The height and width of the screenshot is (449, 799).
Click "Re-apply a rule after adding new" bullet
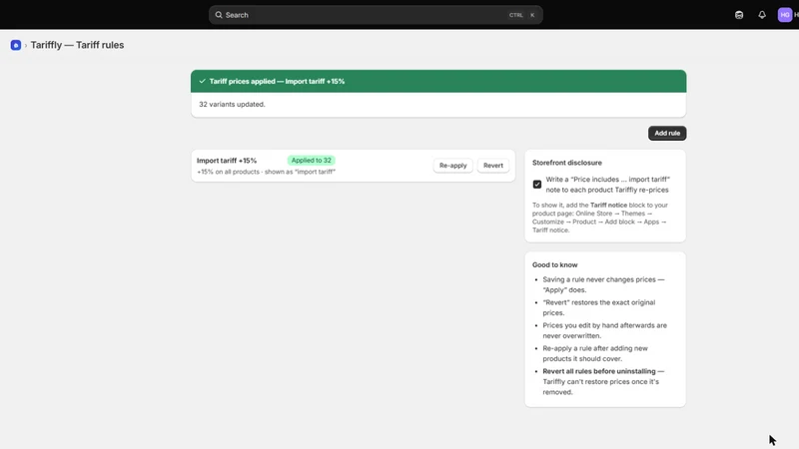coord(595,353)
